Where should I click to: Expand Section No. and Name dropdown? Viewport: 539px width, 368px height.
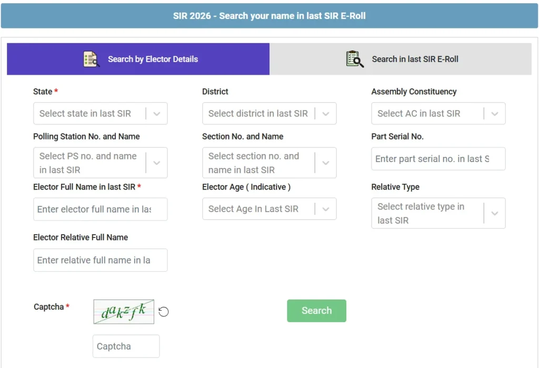261,163
